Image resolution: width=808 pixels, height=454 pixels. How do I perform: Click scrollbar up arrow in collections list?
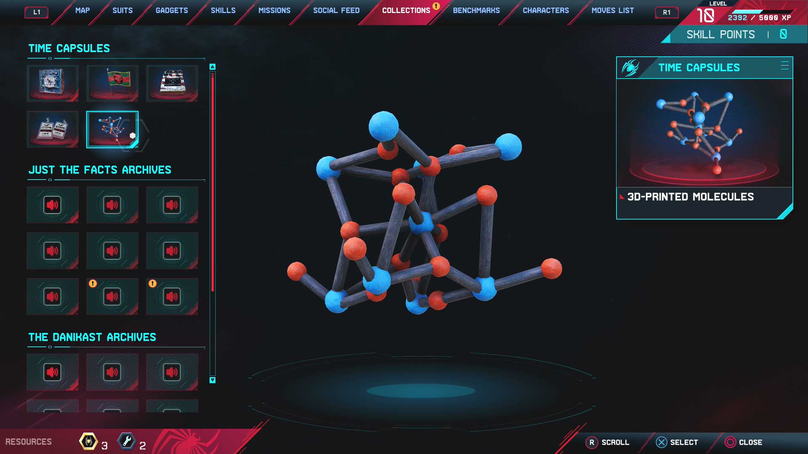[x=213, y=67]
